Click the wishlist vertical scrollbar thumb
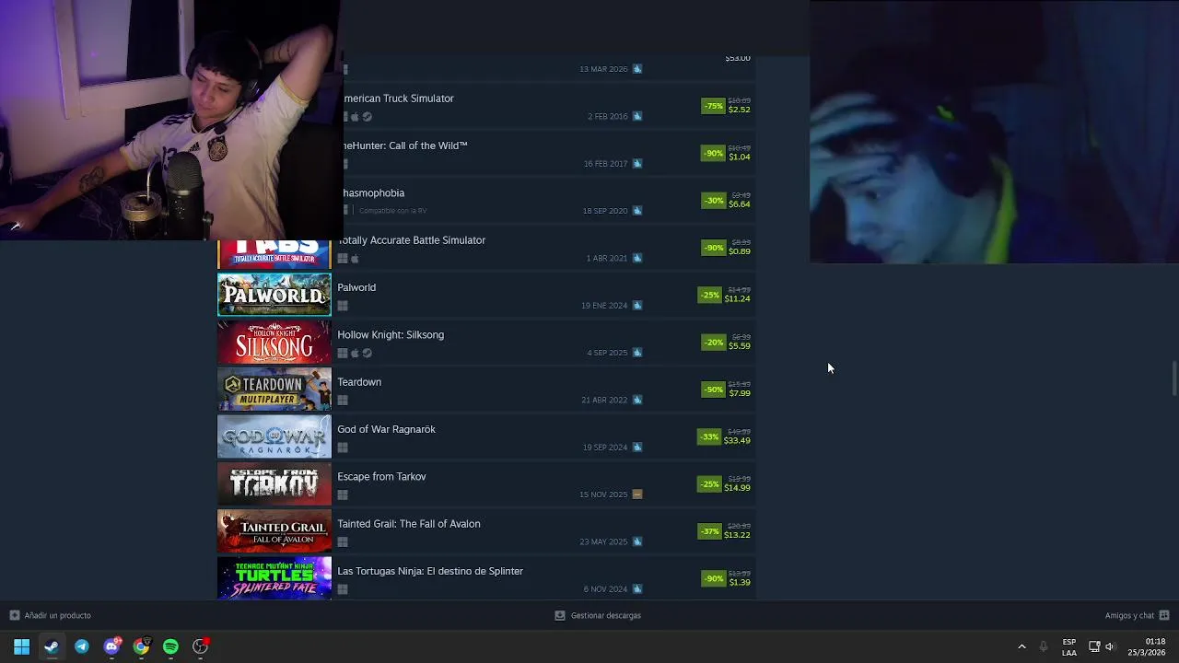 pyautogui.click(x=1173, y=377)
